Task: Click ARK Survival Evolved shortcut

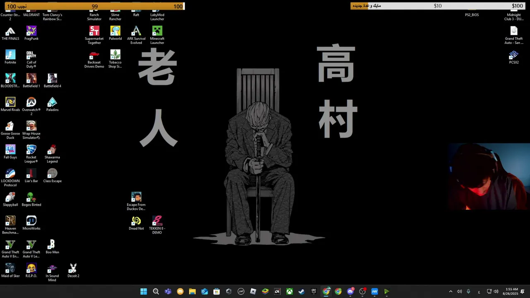Action: 136,35
